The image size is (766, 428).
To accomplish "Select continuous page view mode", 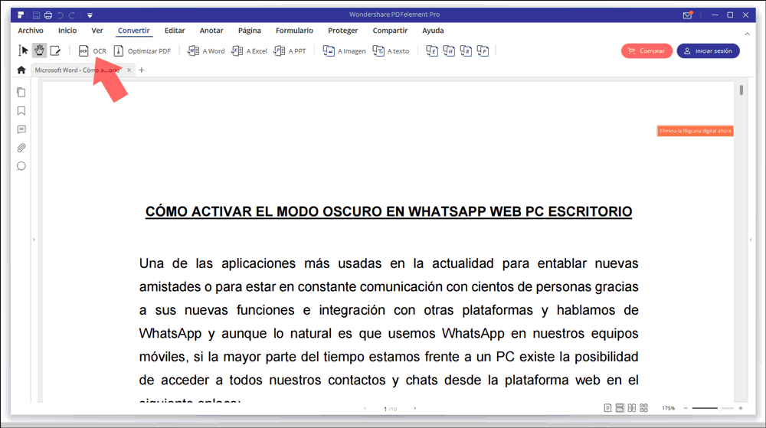I will 620,408.
